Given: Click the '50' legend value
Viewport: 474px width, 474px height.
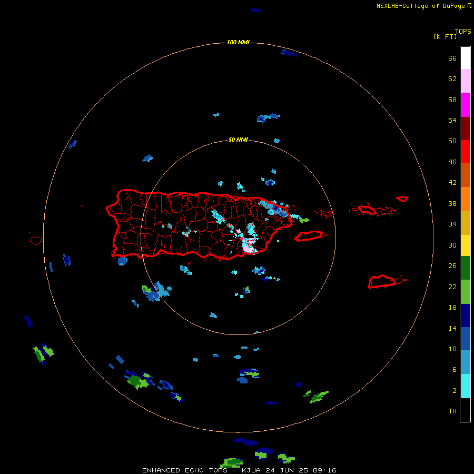Looking at the screenshot, I should (x=452, y=141).
